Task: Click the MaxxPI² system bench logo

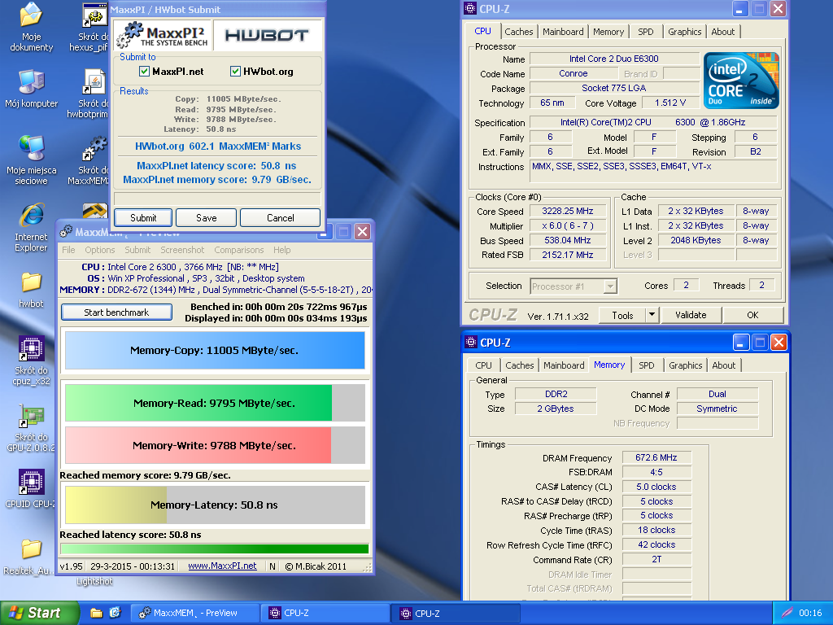Action: (x=163, y=36)
